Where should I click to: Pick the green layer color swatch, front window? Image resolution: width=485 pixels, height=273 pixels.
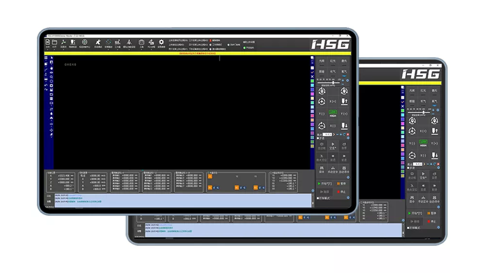tap(312, 80)
